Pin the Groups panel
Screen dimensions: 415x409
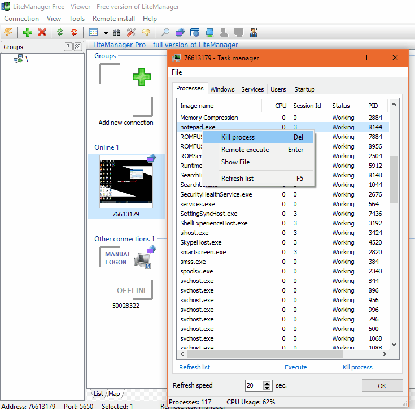(x=68, y=47)
